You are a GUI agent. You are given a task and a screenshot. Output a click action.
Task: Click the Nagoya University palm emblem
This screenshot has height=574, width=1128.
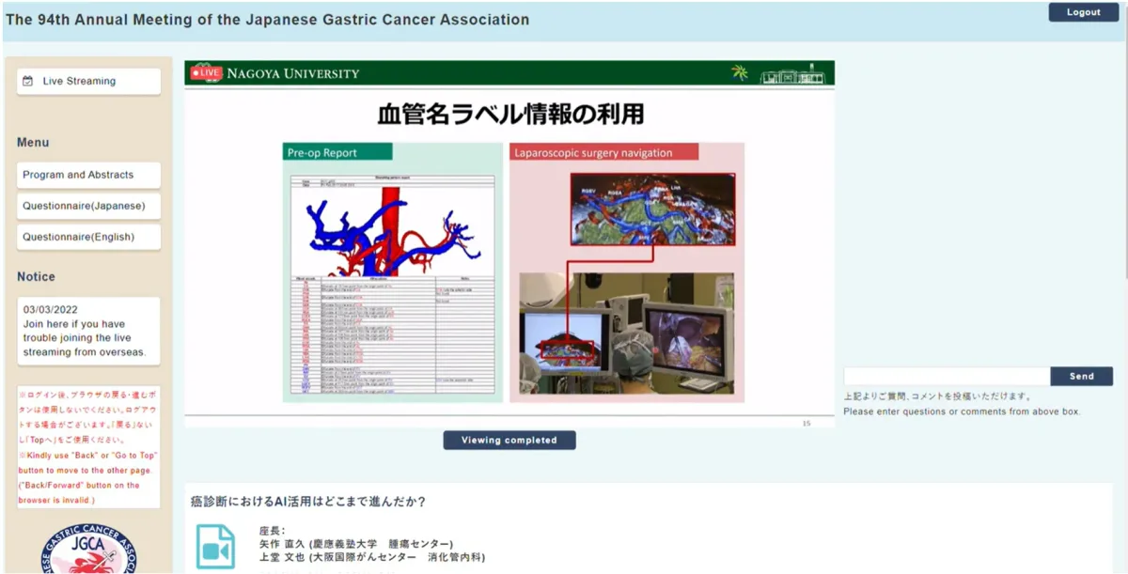pyautogui.click(x=740, y=73)
